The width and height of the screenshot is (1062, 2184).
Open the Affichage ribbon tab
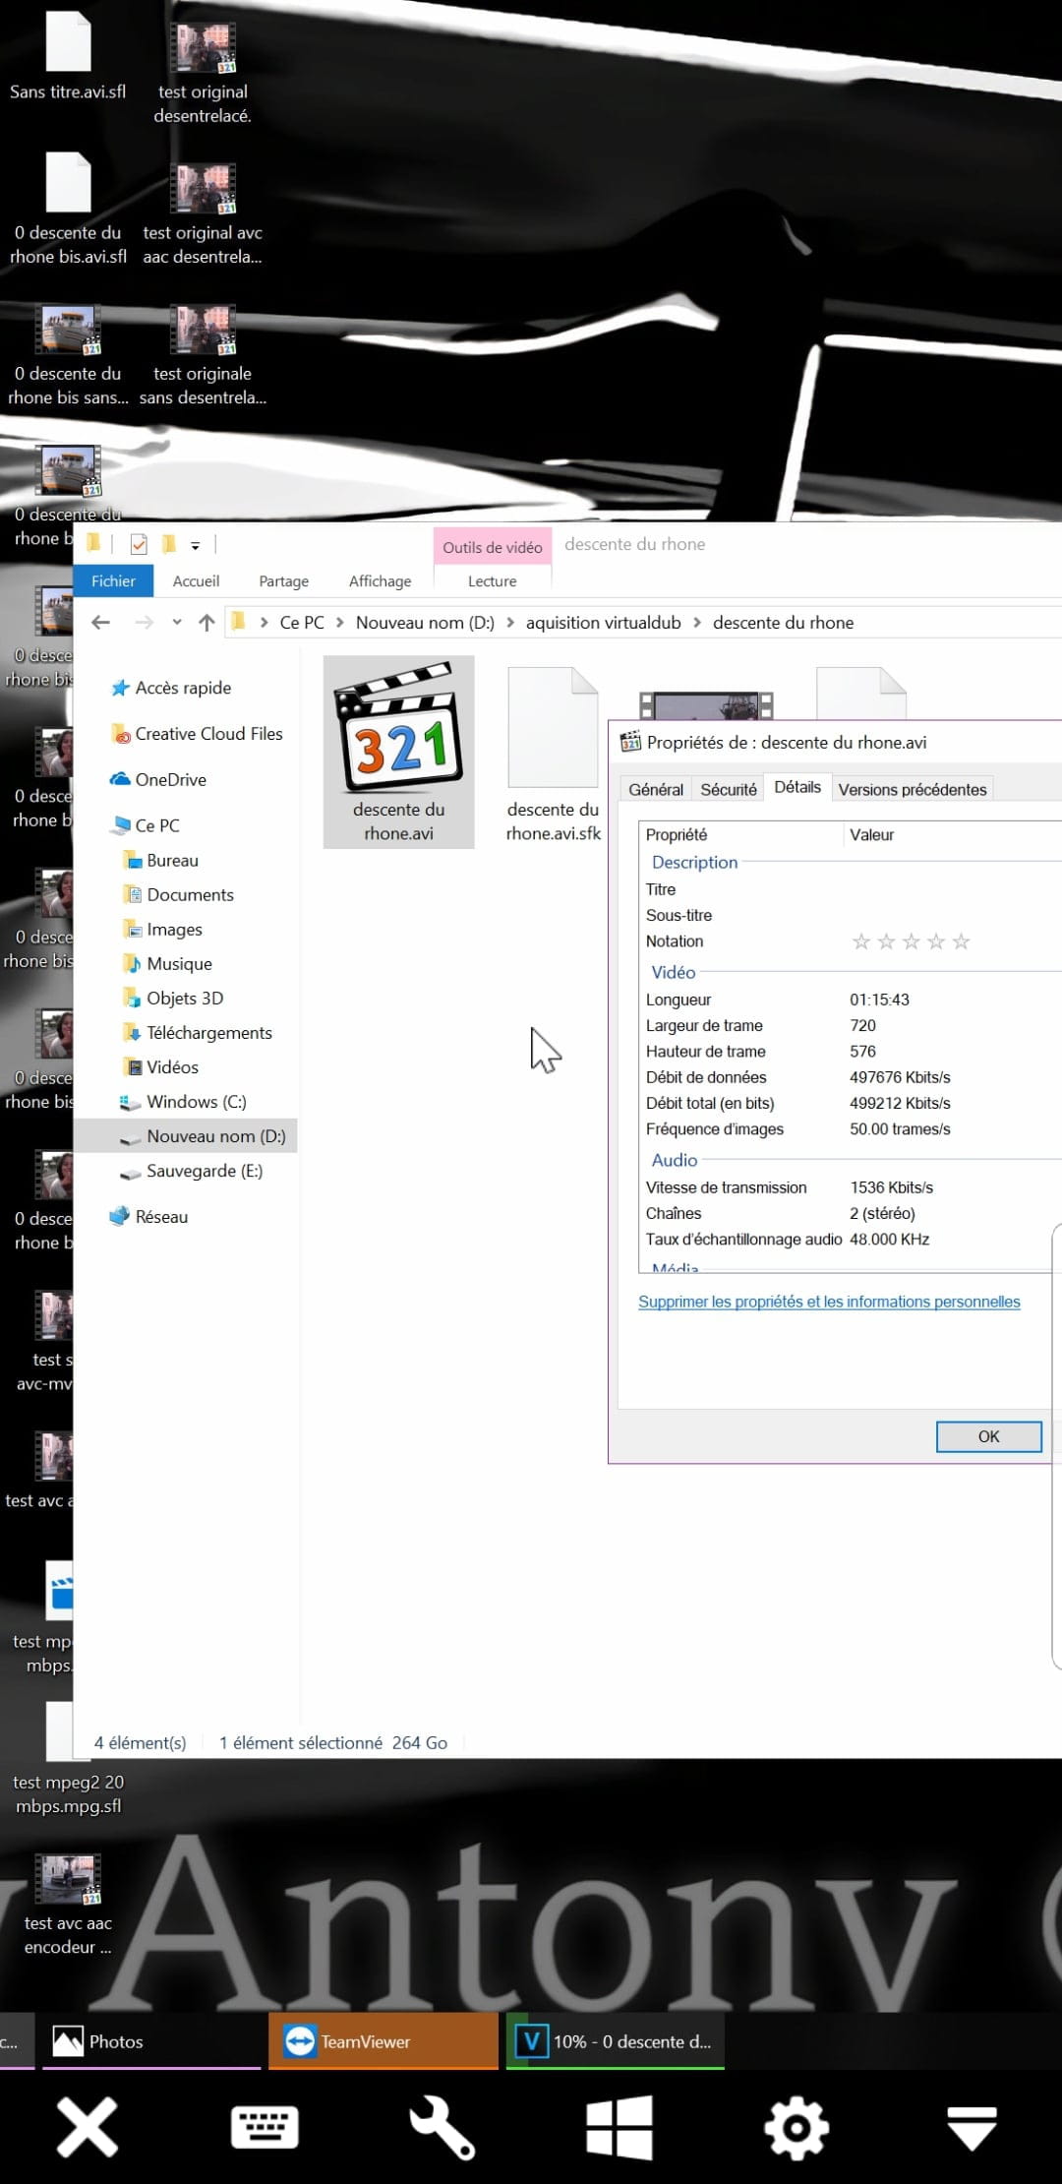380,581
